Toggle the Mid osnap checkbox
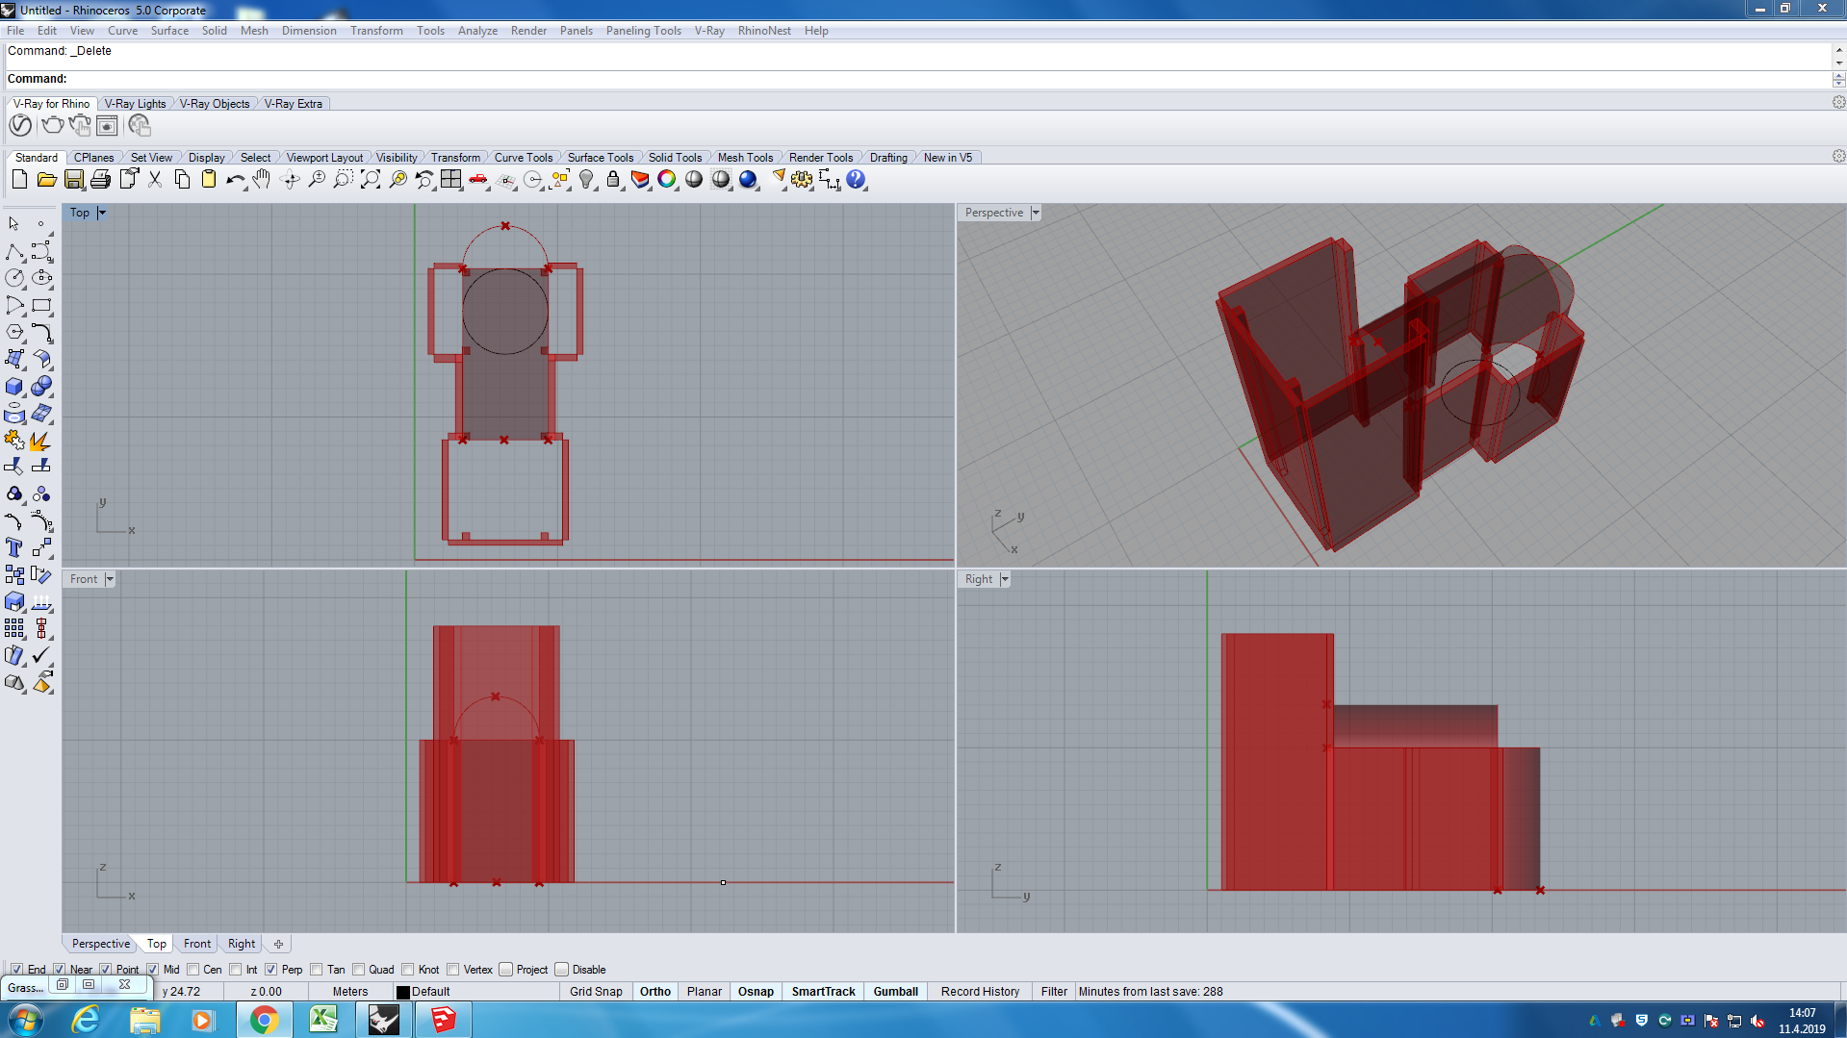1847x1038 pixels. click(152, 970)
